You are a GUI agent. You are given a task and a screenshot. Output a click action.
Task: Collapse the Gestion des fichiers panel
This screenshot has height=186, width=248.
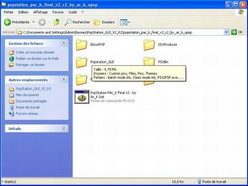pos(64,43)
